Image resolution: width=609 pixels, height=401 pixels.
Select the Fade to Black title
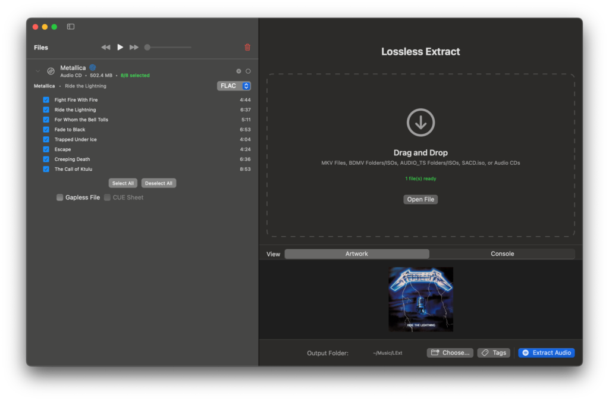click(x=70, y=129)
